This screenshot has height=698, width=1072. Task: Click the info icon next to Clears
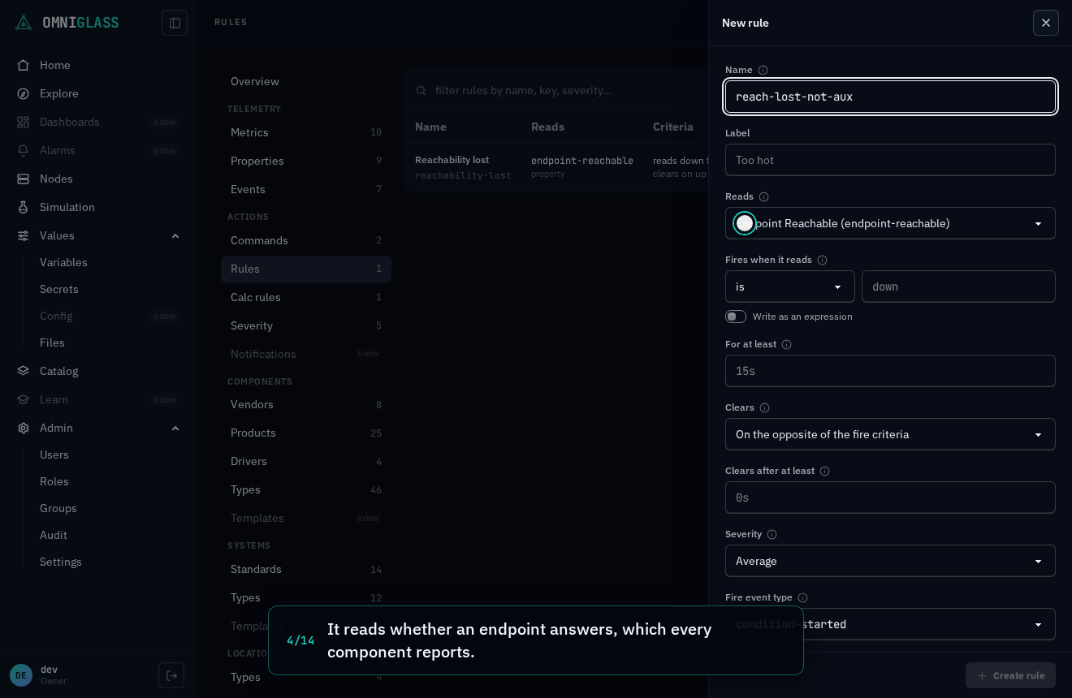(764, 408)
